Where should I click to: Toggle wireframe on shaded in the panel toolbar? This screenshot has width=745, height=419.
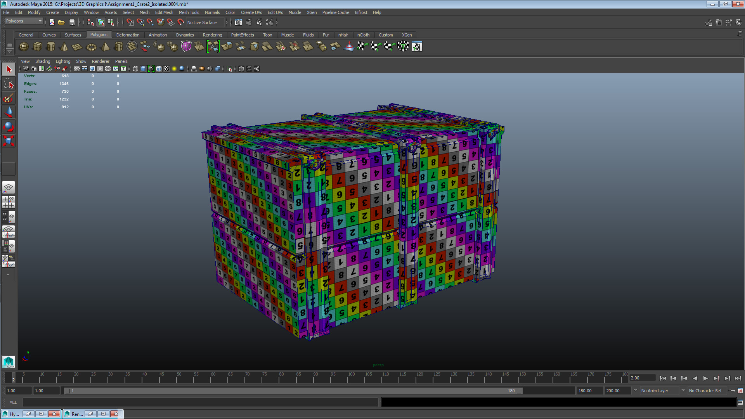159,69
